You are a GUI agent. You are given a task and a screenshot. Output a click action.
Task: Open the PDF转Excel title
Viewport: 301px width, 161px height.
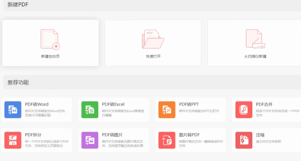pyautogui.click(x=113, y=104)
